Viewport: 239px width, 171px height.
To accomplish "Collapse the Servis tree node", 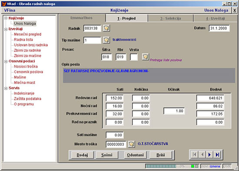I will tap(6, 88).
